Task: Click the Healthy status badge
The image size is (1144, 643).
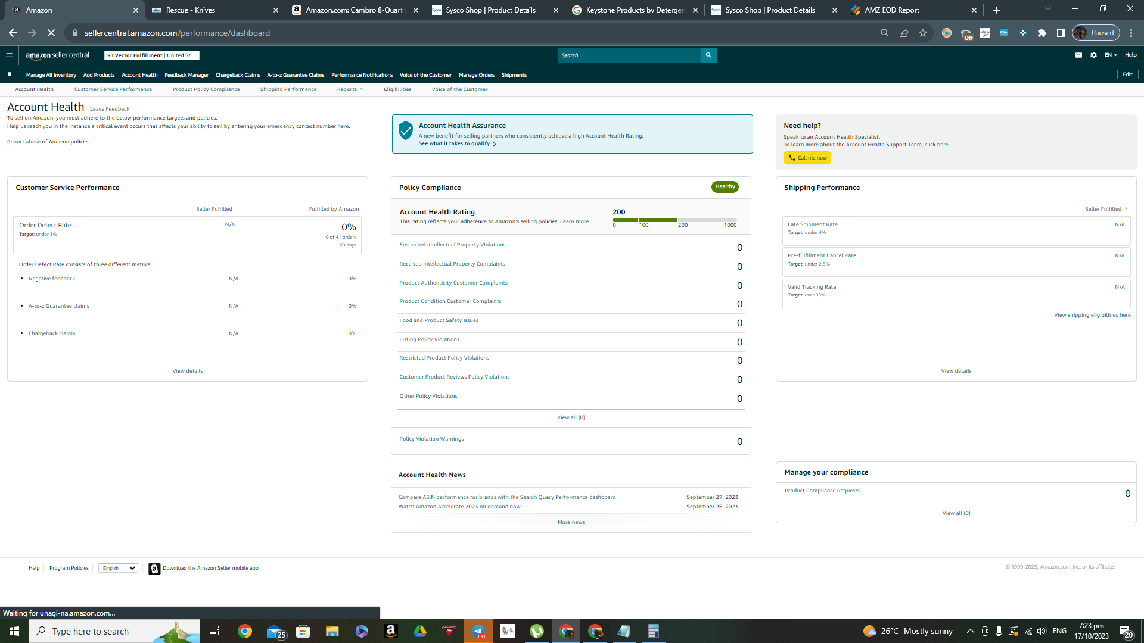Action: [725, 187]
